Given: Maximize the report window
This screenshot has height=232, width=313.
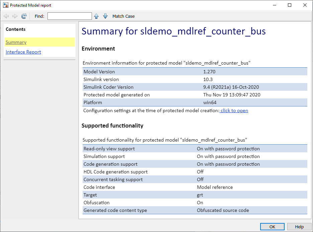Looking at the screenshot, I should coord(290,5).
